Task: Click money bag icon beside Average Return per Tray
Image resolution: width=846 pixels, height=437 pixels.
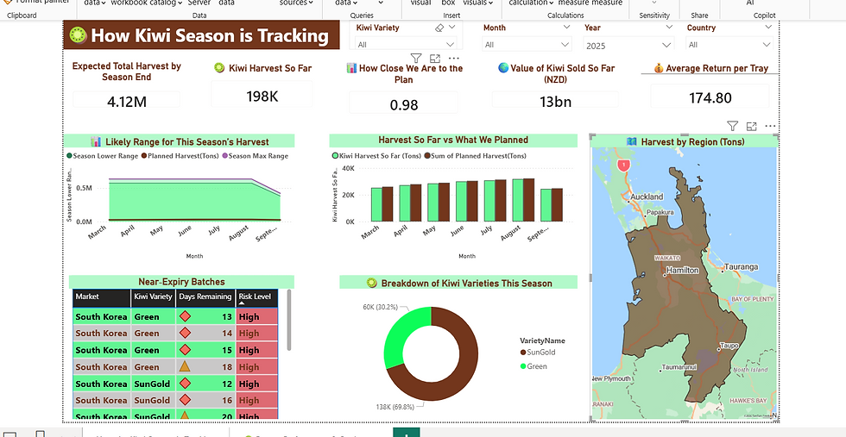Action: point(658,68)
